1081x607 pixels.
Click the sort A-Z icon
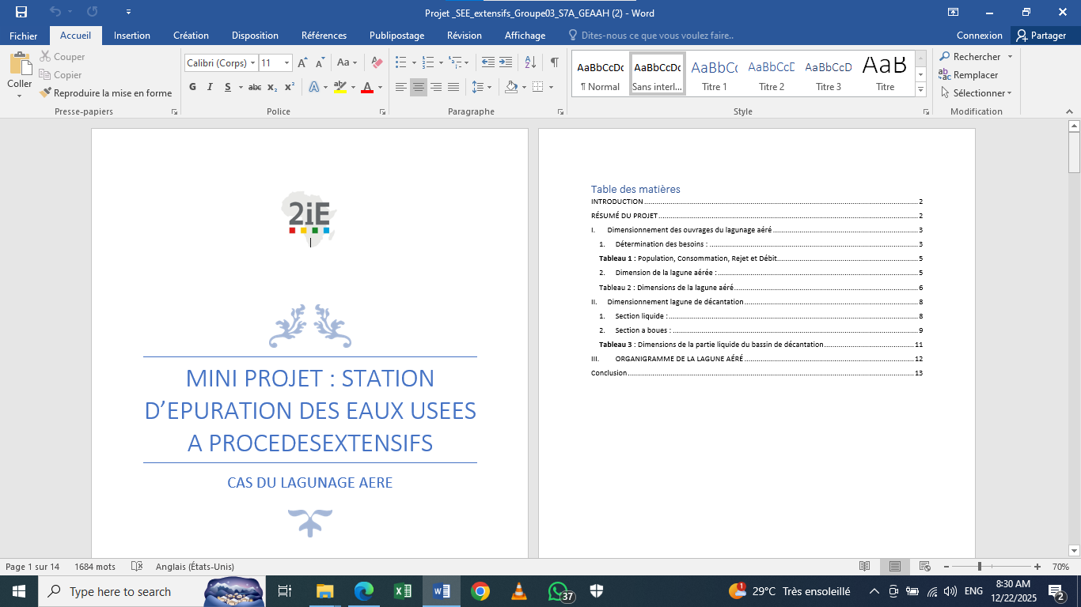click(x=530, y=62)
